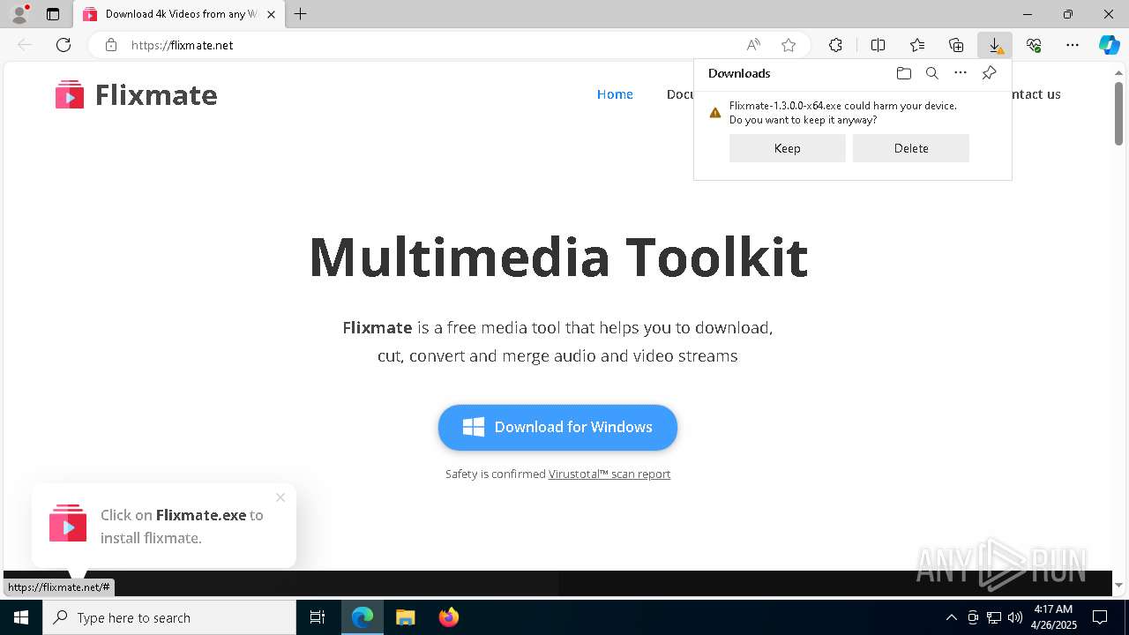The height and width of the screenshot is (635, 1129).
Task: Refresh the flixmate.net page
Action: point(64,45)
